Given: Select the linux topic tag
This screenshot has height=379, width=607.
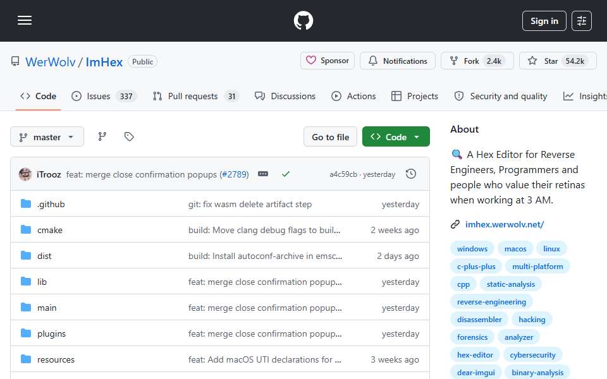Looking at the screenshot, I should (551, 249).
